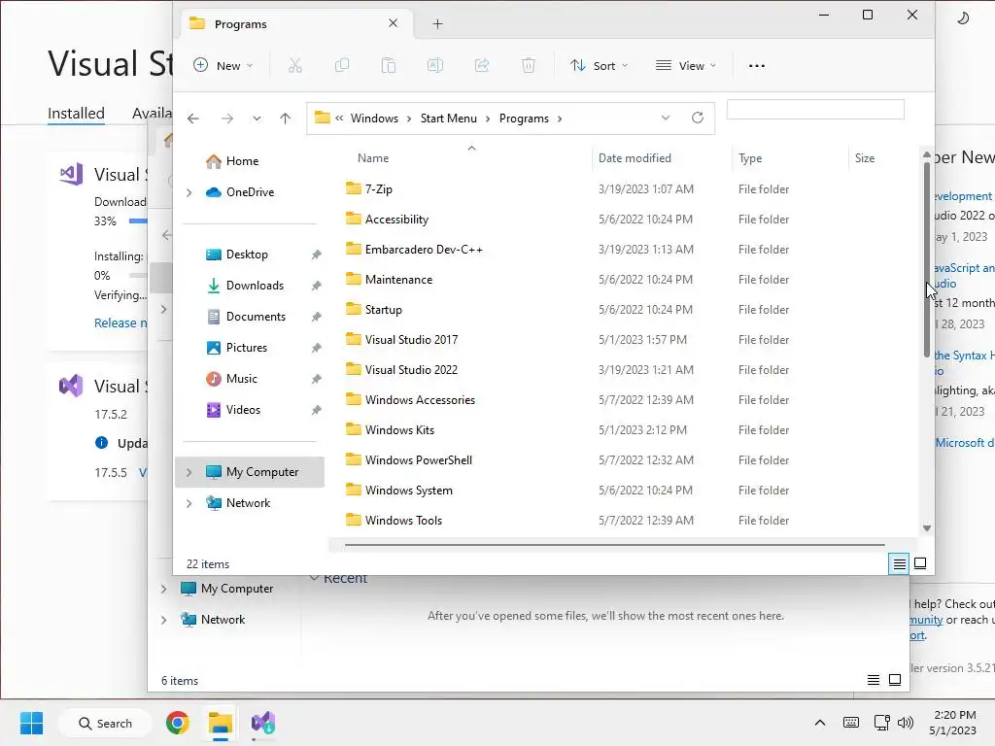995x746 pixels.
Task: Switch to details view in Programs window
Action: (x=899, y=563)
